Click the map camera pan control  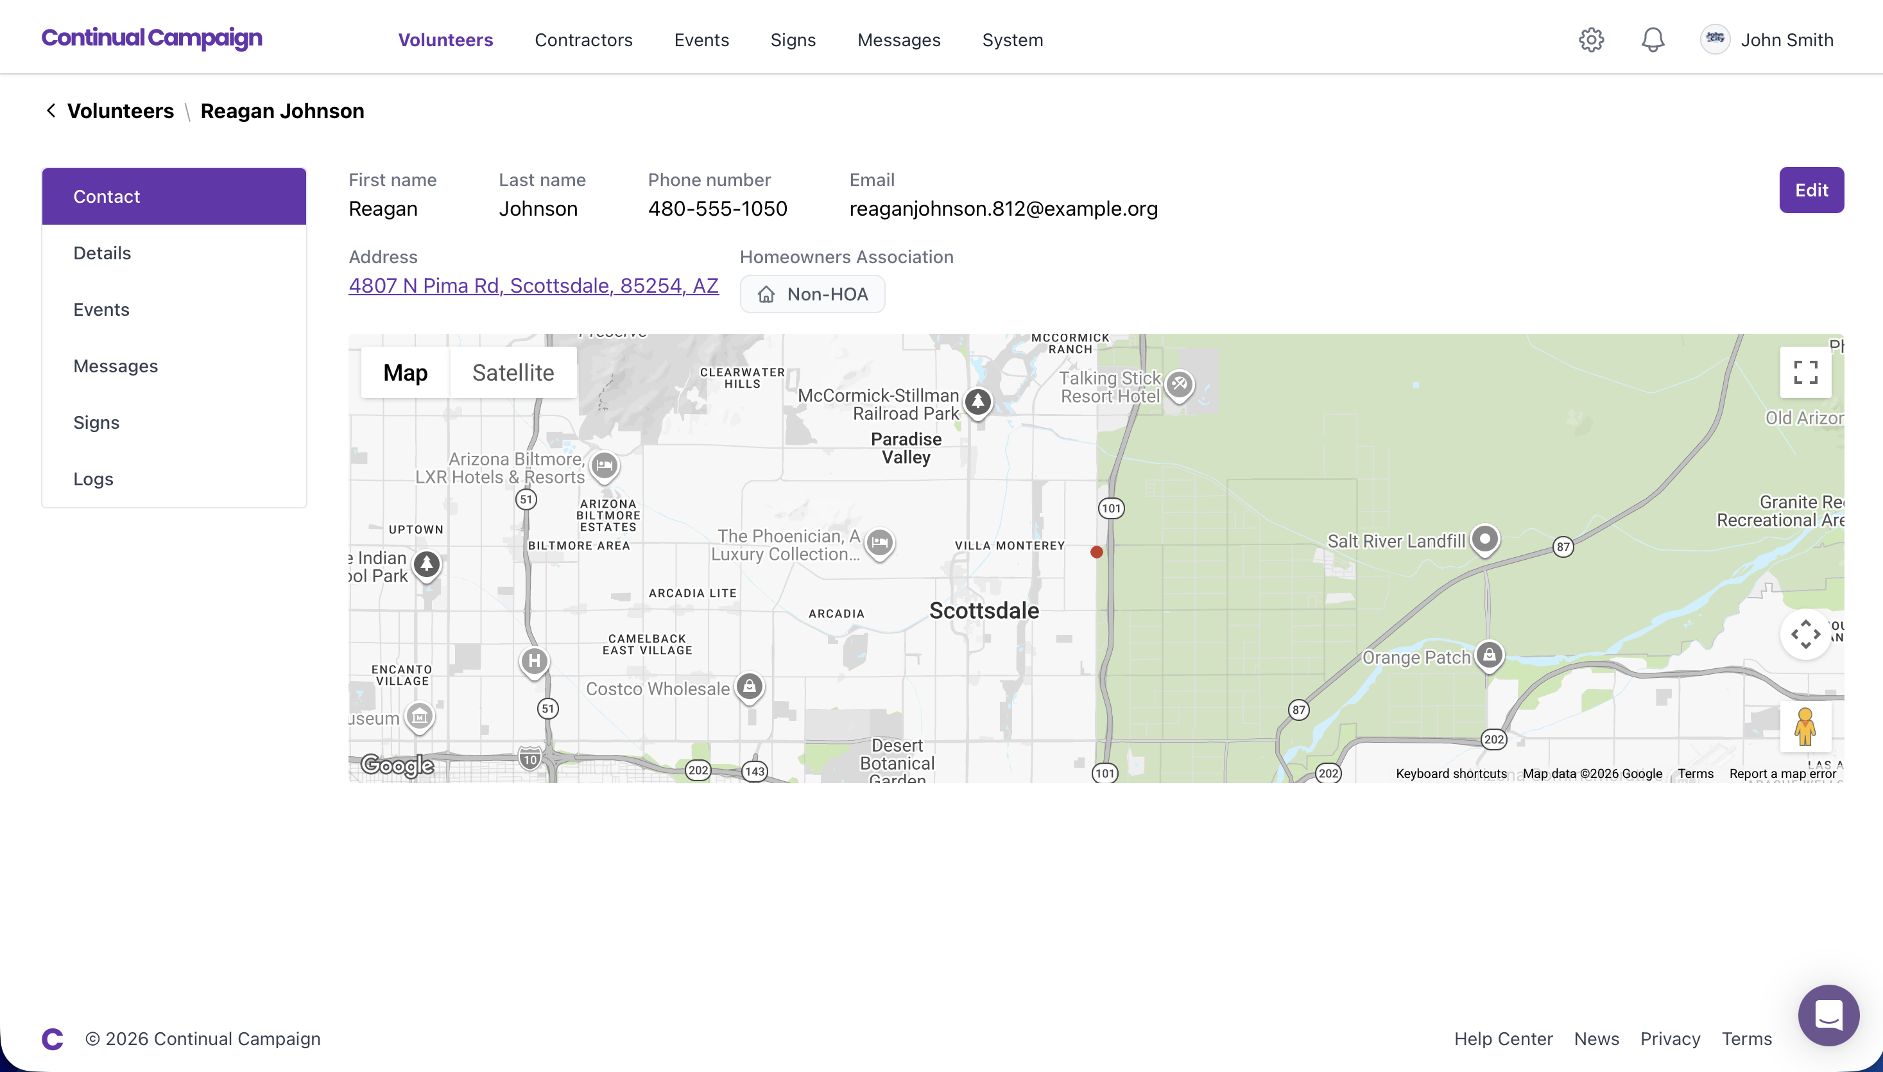(1805, 634)
